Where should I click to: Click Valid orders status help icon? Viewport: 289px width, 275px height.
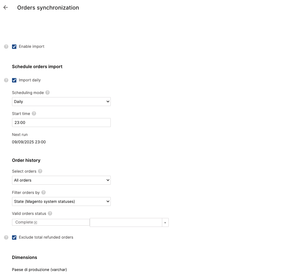pyautogui.click(x=50, y=213)
